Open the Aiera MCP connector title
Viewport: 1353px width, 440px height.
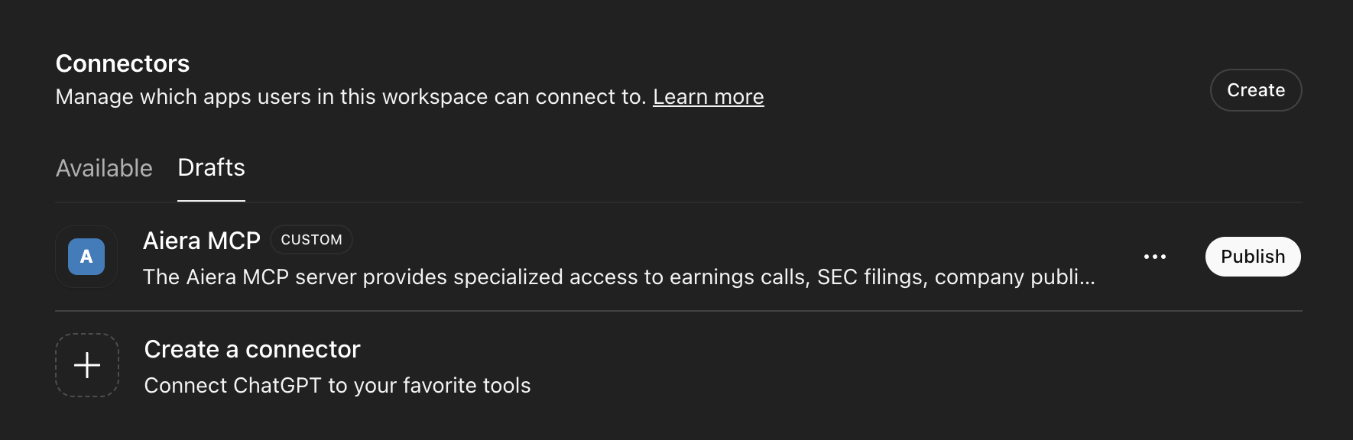pyautogui.click(x=202, y=241)
